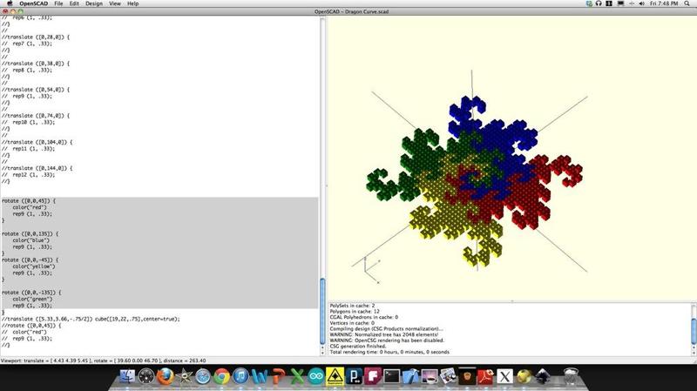697x391 pixels.
Task: Launch Dashboard from the dock
Action: 146,377
